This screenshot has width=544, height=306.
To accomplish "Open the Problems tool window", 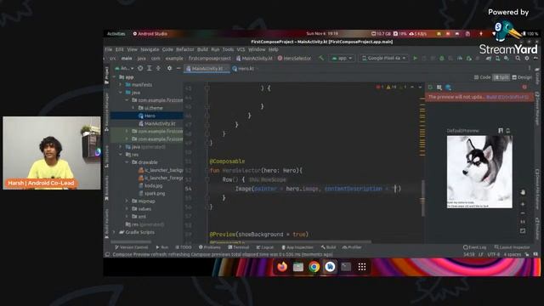I will (x=210, y=247).
